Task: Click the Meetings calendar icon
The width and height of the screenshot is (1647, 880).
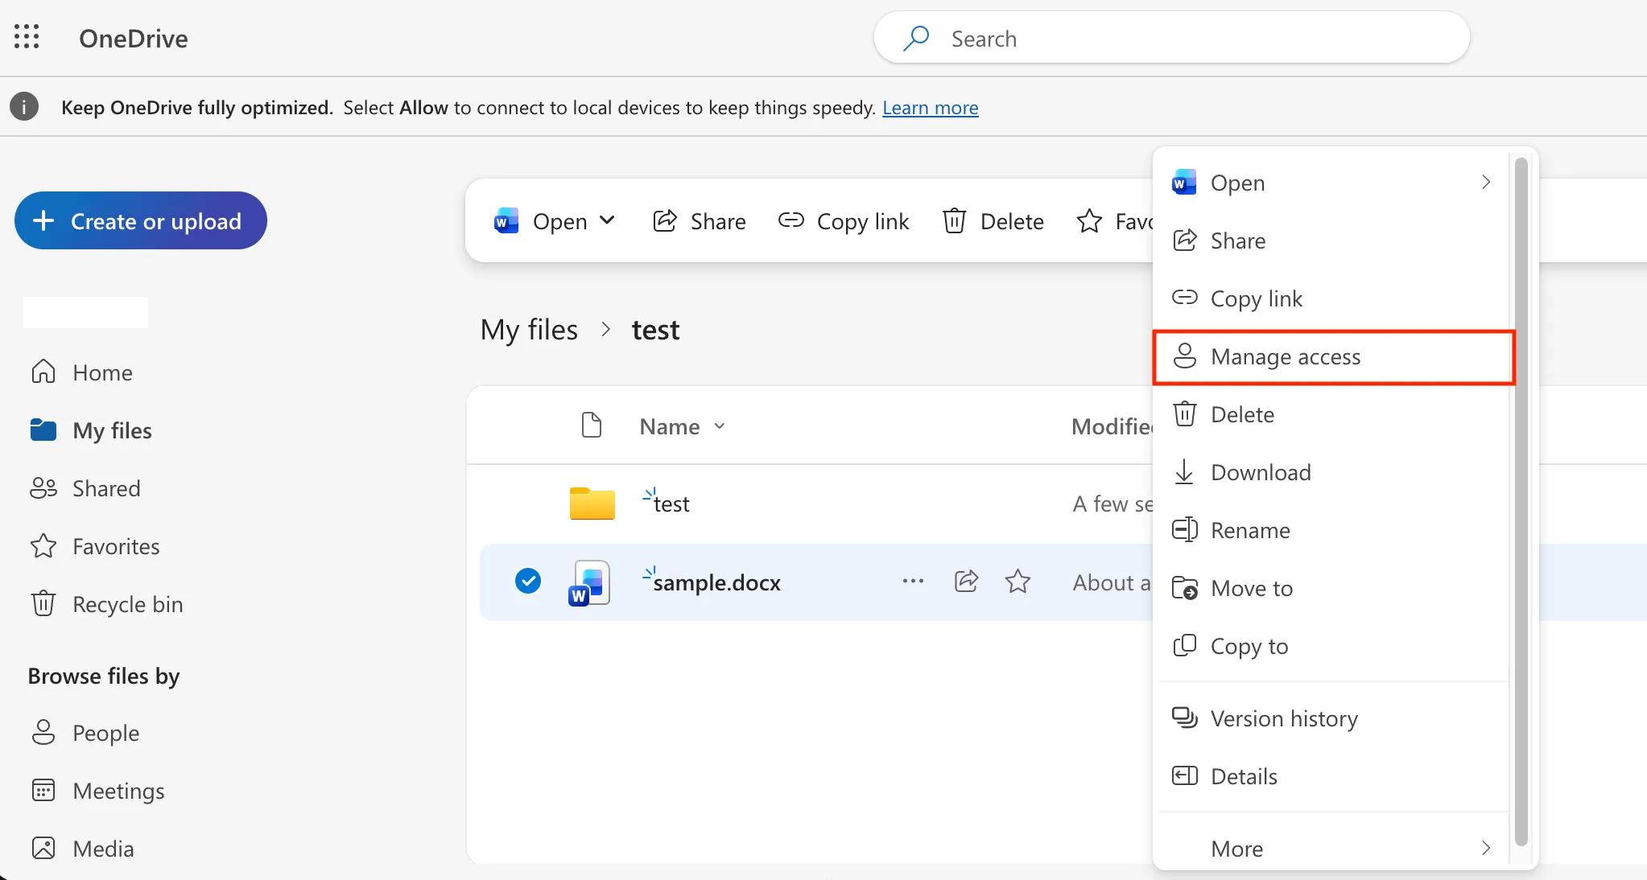Action: (x=43, y=790)
